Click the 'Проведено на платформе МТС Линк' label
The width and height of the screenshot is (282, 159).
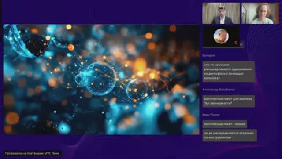(32, 153)
